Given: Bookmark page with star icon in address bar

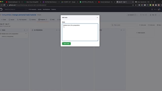Looking at the screenshot, I should [136, 5].
